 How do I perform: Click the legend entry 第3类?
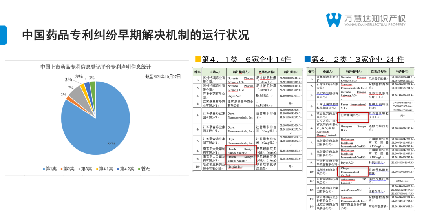pyautogui.click(x=85, y=169)
